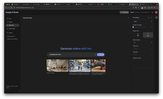Open the Chrome three-dot menu
163x99 pixels.
click(157, 8)
